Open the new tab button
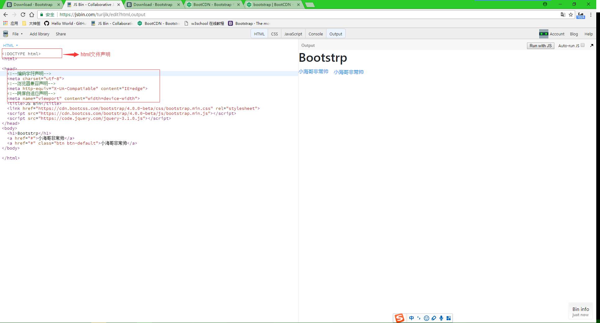The height and width of the screenshot is (323, 600). click(x=310, y=5)
